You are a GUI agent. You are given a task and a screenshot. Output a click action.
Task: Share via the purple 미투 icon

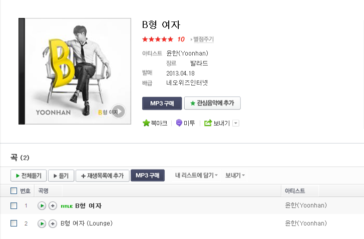(x=179, y=123)
